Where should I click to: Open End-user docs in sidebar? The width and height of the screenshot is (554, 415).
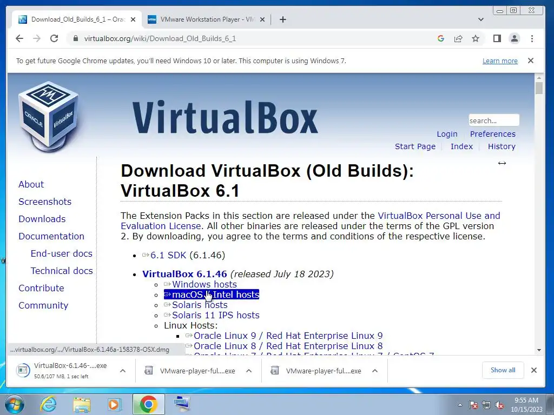coord(62,253)
